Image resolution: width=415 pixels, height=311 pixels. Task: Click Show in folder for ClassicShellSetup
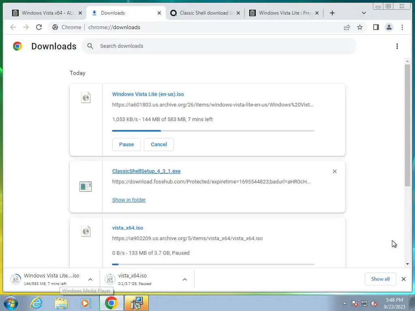(129, 200)
